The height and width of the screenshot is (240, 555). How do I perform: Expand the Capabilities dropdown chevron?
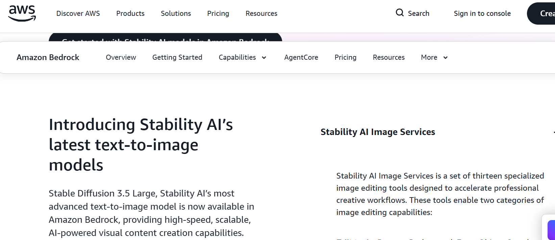pos(264,58)
